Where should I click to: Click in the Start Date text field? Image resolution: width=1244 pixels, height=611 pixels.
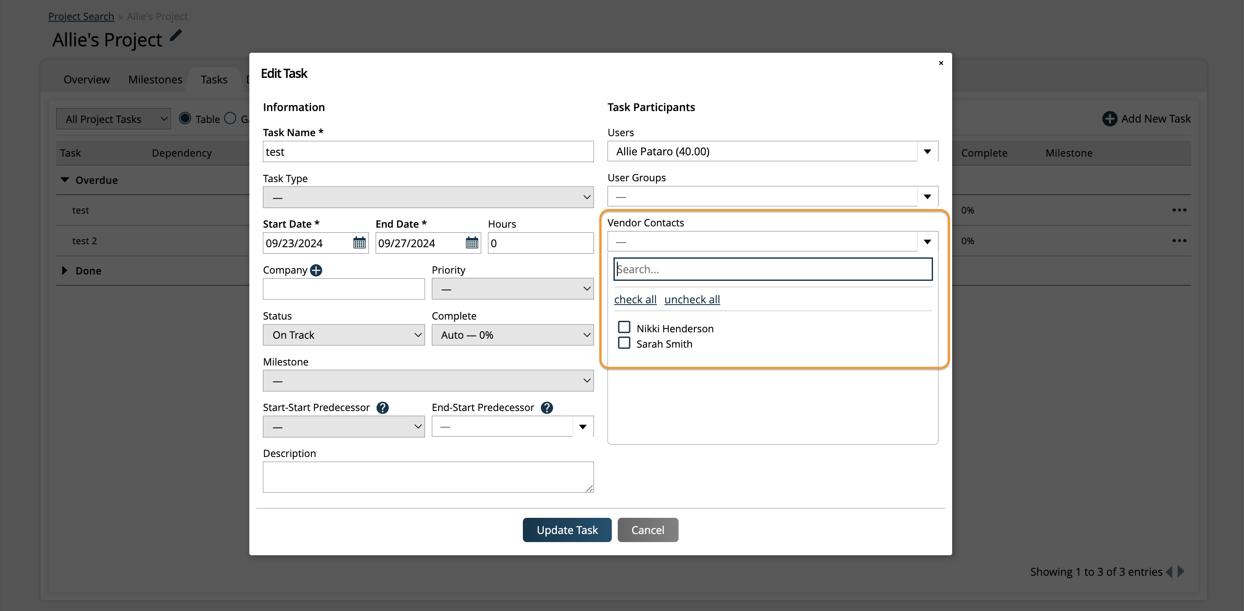[308, 243]
